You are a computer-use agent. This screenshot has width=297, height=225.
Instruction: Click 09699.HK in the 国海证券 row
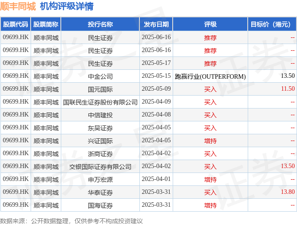pos(16,205)
